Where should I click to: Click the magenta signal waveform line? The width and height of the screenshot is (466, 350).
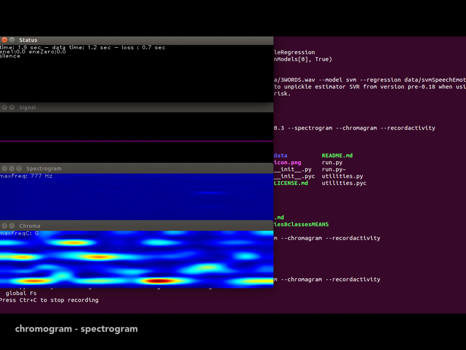tap(137, 141)
